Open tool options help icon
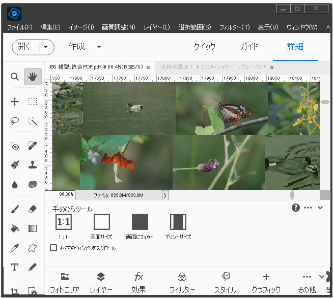This screenshot has width=333, height=298. [x=296, y=208]
